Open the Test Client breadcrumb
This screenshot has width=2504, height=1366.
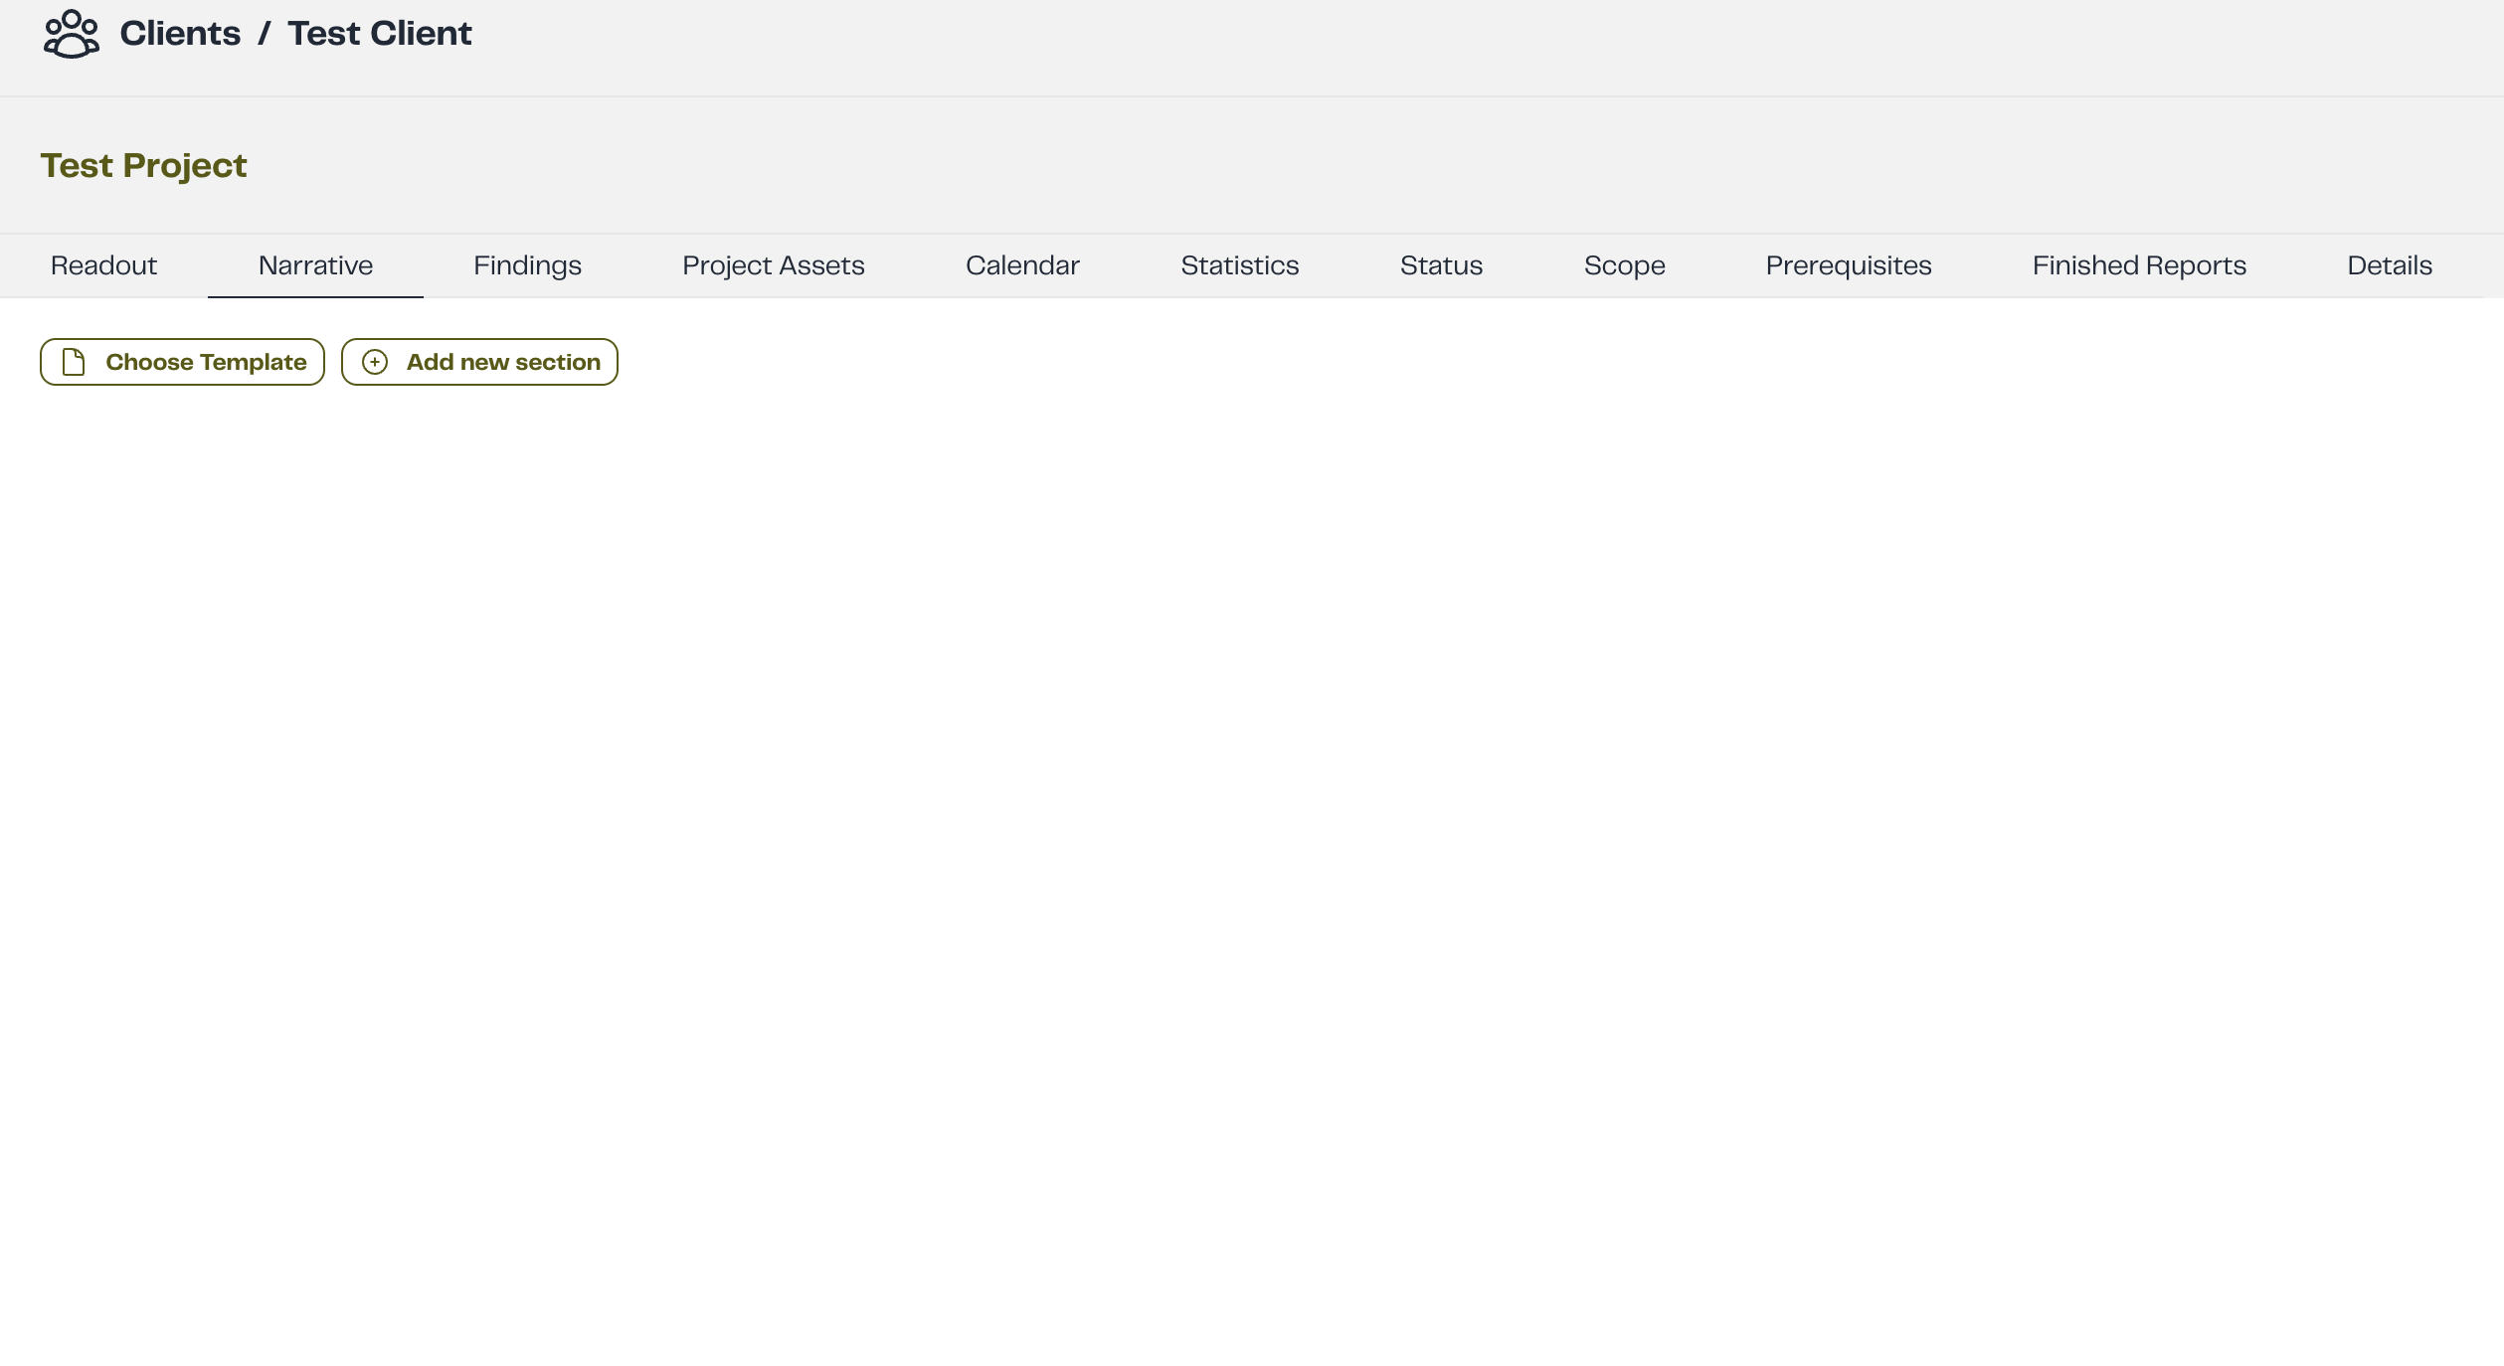[380, 34]
